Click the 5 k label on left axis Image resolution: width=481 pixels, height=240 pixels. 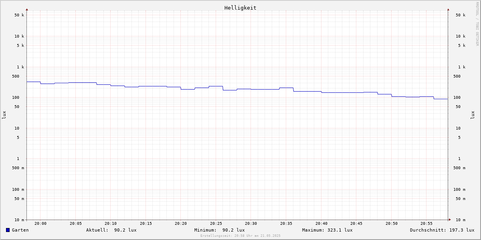click(20, 46)
